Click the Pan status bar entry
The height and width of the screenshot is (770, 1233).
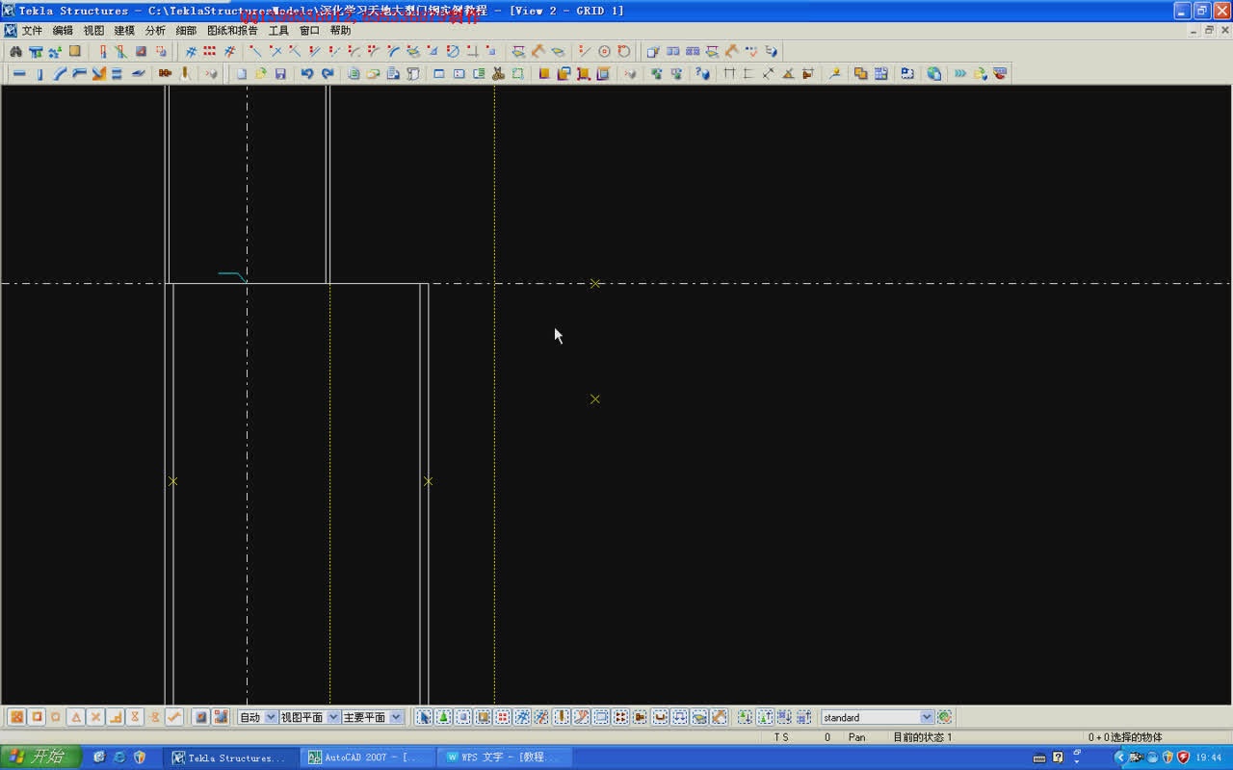pyautogui.click(x=856, y=737)
